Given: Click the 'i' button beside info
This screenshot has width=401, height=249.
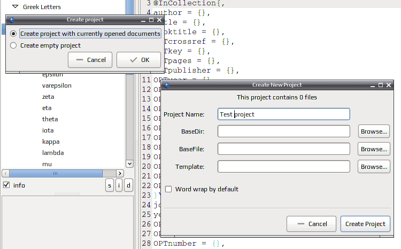Looking at the screenshot, I should tap(119, 185).
